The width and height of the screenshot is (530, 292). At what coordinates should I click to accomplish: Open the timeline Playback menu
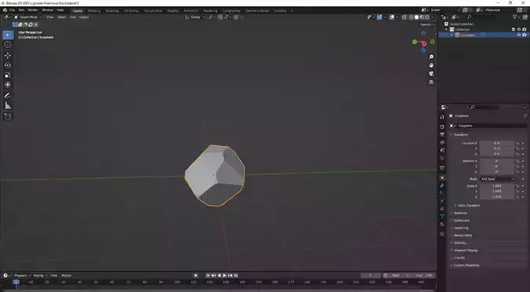tap(22, 276)
